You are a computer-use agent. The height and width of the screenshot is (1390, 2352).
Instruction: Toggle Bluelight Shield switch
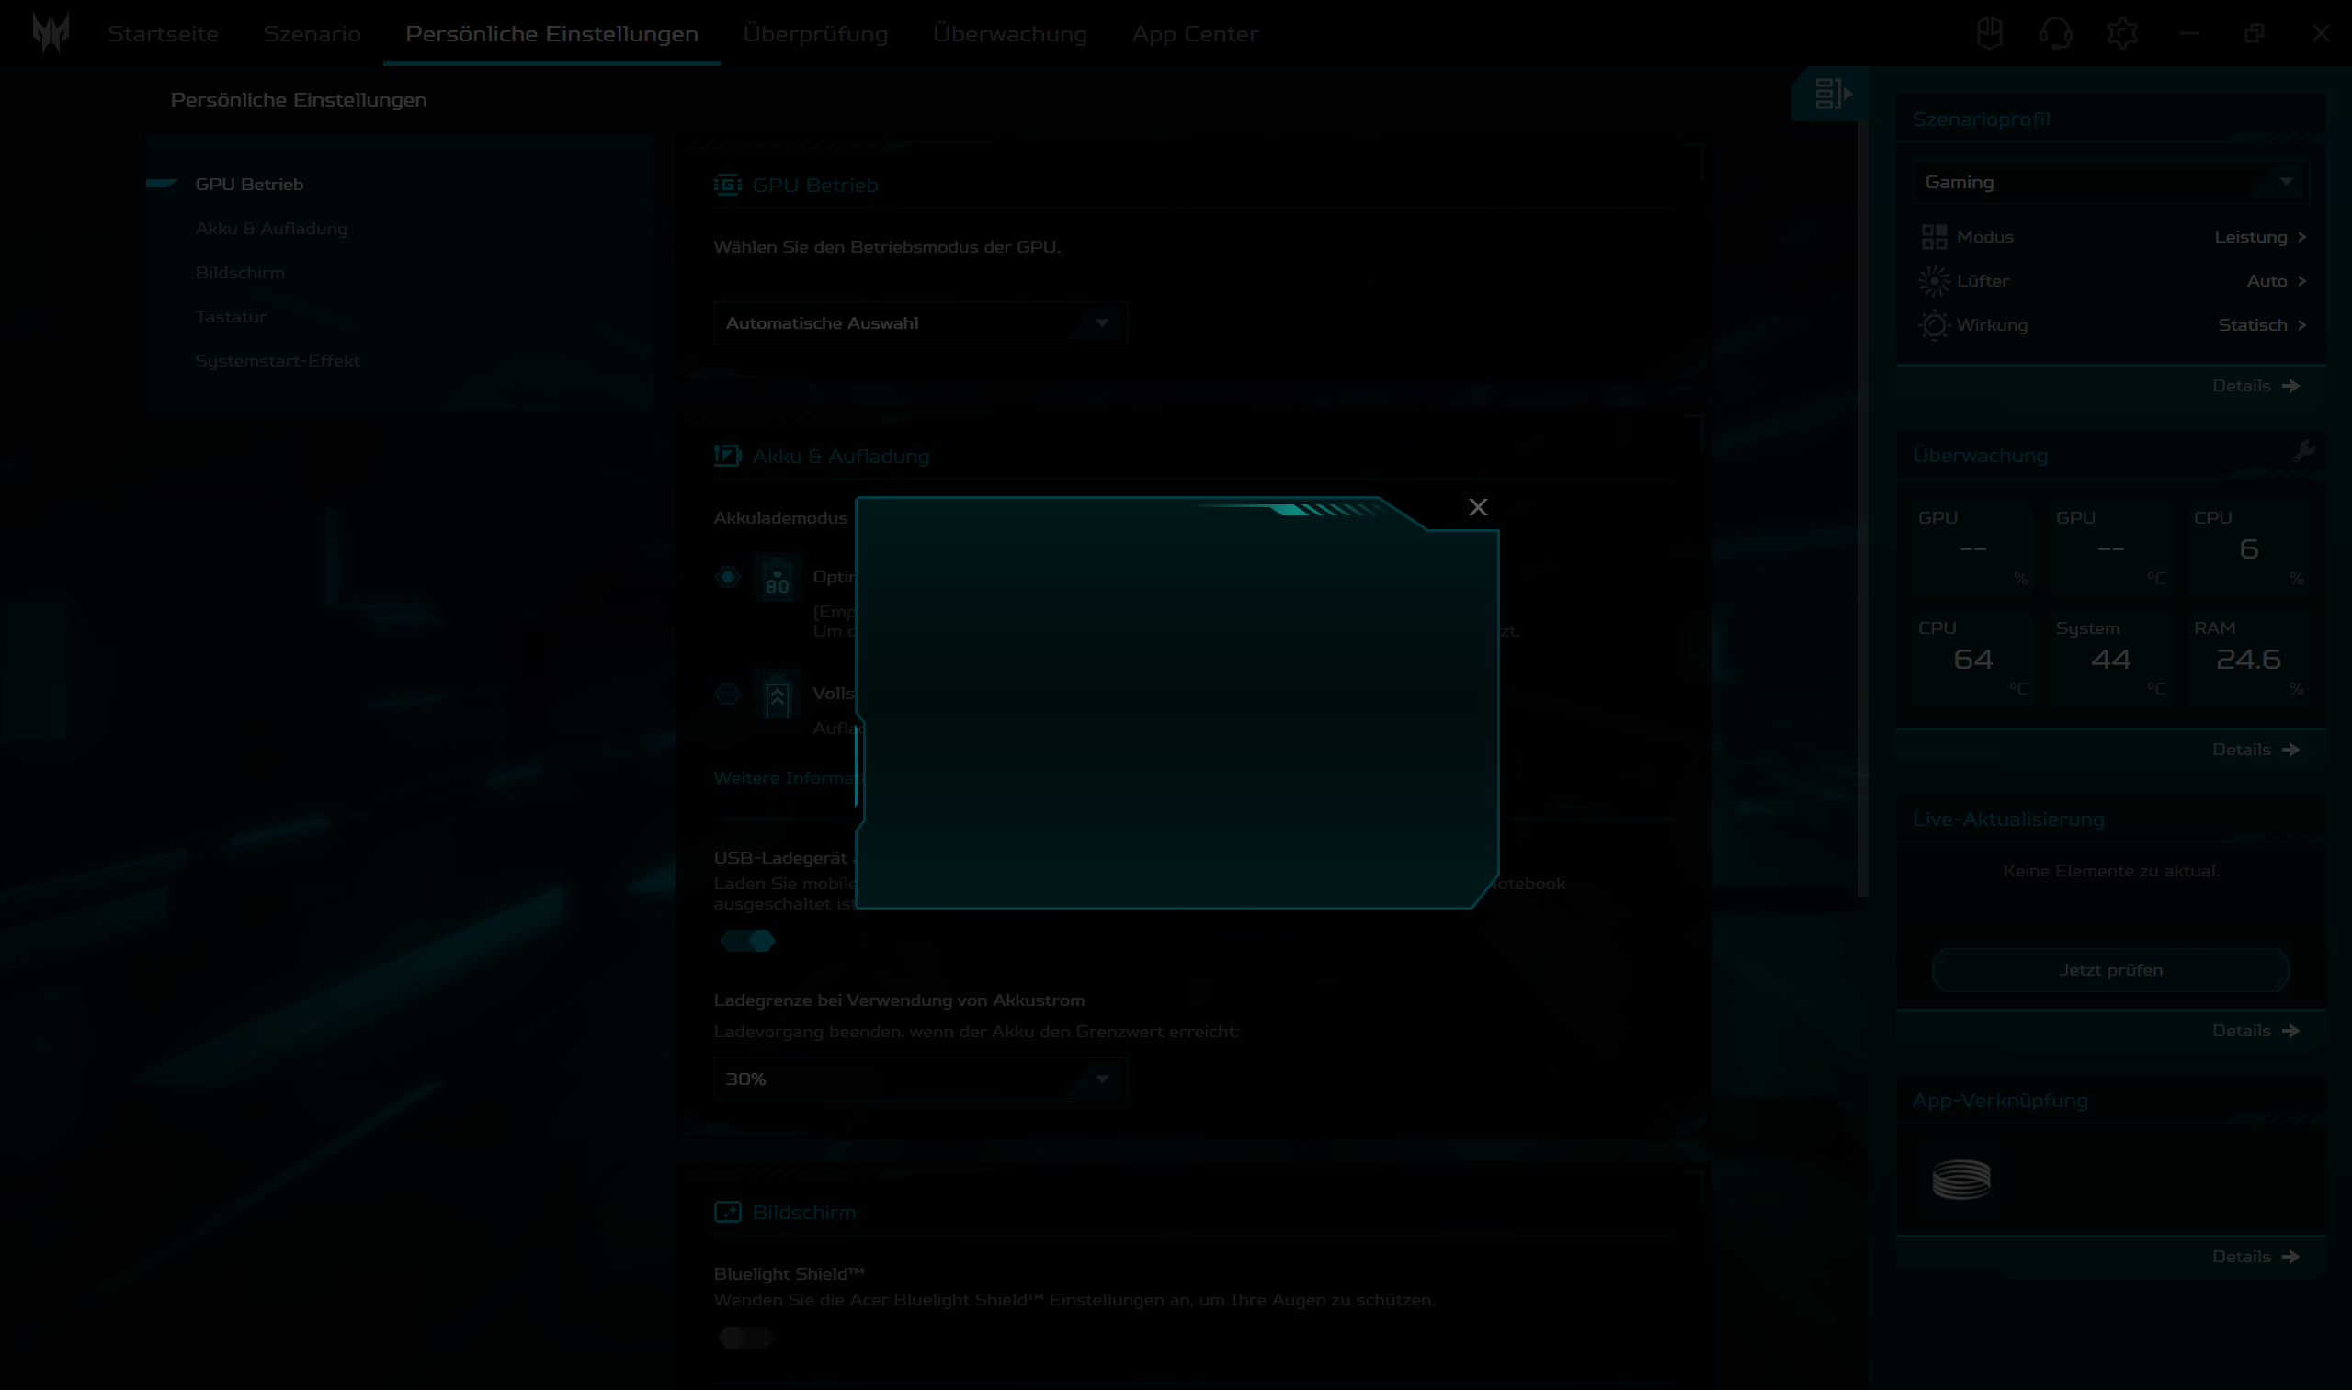point(746,1338)
